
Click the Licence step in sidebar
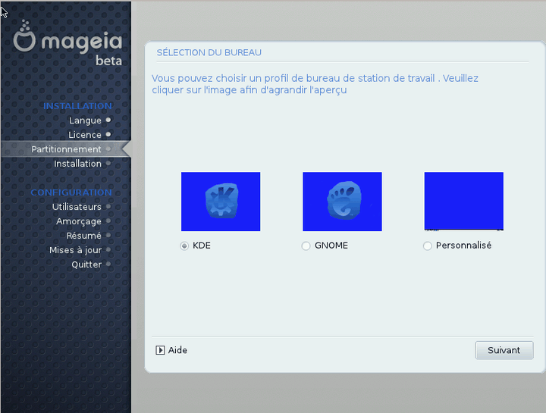(85, 135)
